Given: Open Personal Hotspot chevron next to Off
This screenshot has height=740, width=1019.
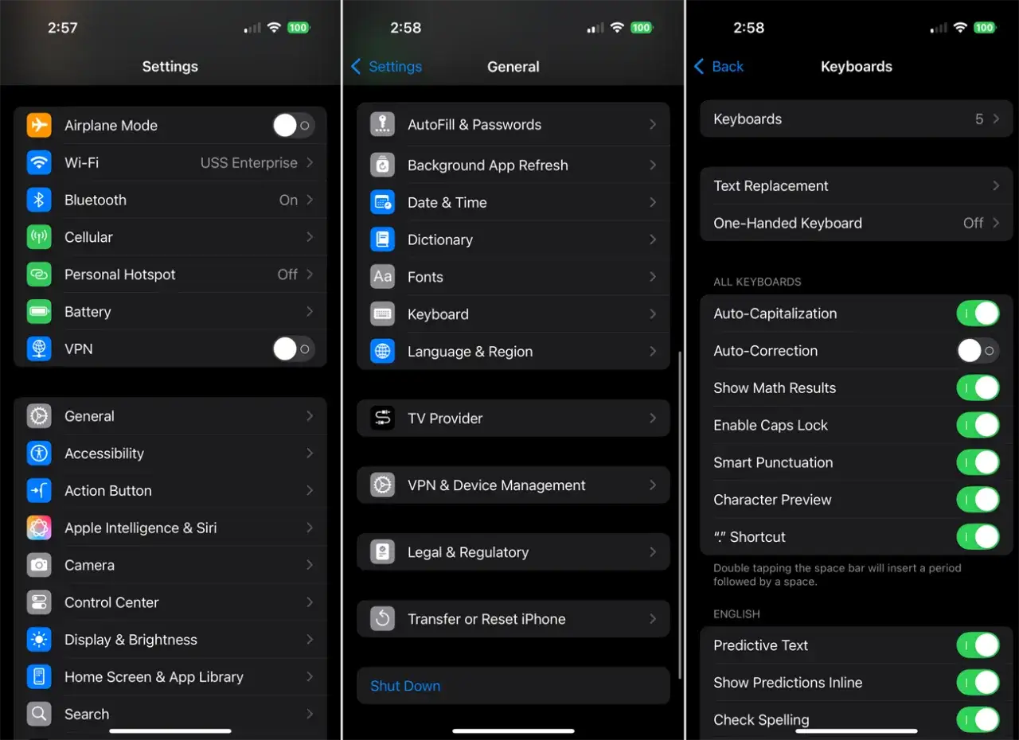Looking at the screenshot, I should [x=310, y=275].
